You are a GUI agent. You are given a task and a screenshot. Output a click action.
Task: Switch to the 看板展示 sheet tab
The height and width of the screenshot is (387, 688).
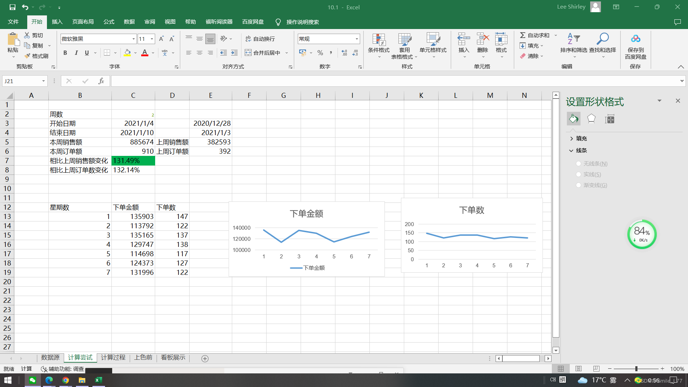(x=173, y=357)
